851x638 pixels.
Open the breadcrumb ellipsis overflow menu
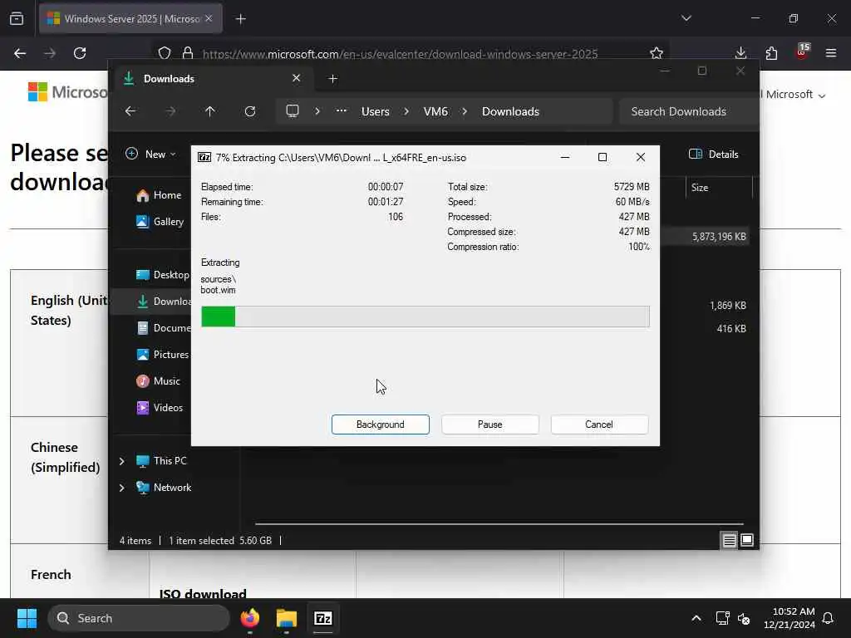tap(341, 110)
